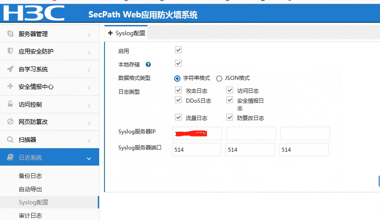
Task: Uncheck the 防篡改日志 checkbox
Action: [230, 117]
